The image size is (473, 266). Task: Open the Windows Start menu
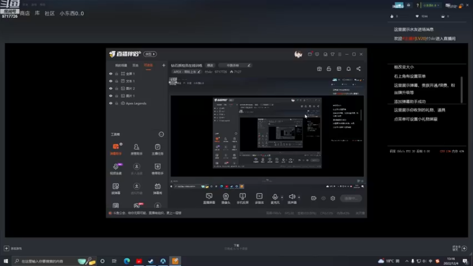pos(6,261)
